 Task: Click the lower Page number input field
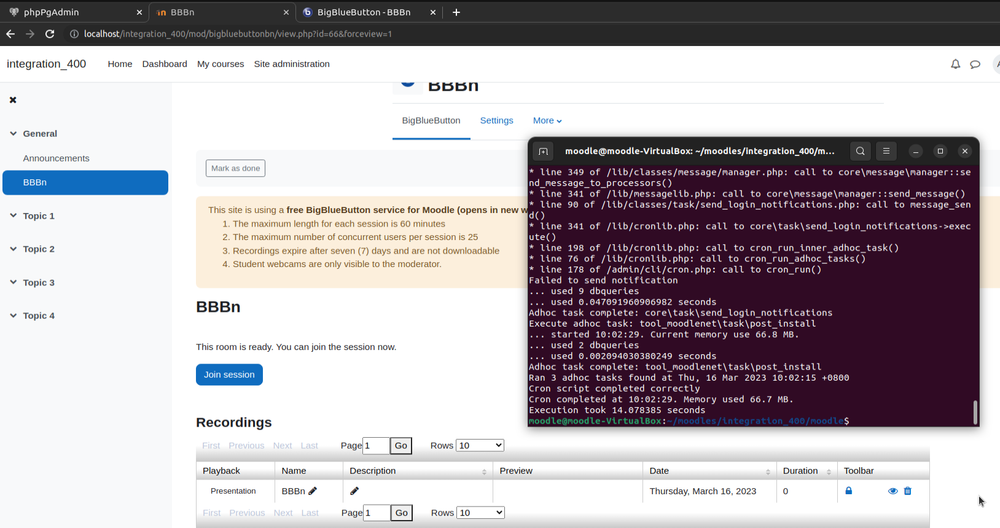tap(377, 513)
